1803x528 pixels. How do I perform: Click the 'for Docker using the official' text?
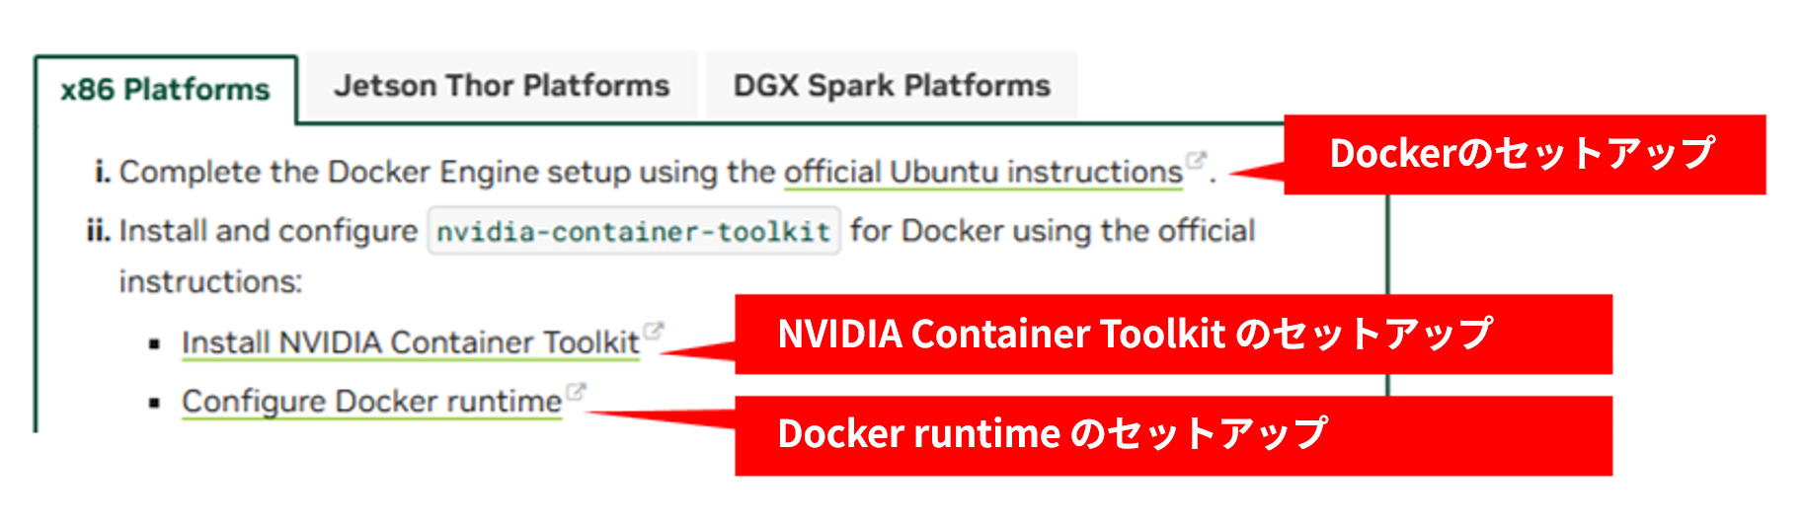pyautogui.click(x=1053, y=231)
